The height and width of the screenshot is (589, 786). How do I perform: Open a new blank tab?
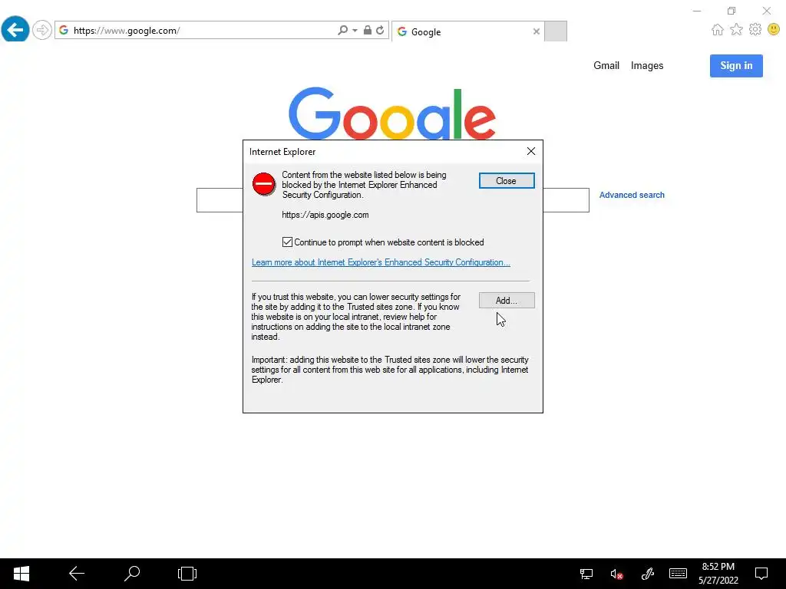[x=556, y=31]
